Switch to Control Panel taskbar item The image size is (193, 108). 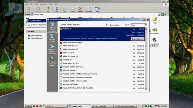click(79, 106)
